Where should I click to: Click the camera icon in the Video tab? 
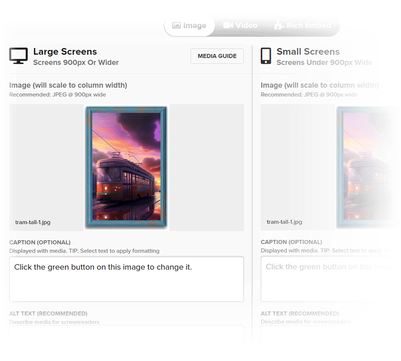tap(228, 25)
